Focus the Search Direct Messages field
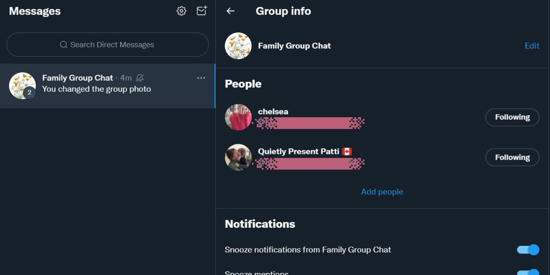Image resolution: width=550 pixels, height=275 pixels. 112,45
